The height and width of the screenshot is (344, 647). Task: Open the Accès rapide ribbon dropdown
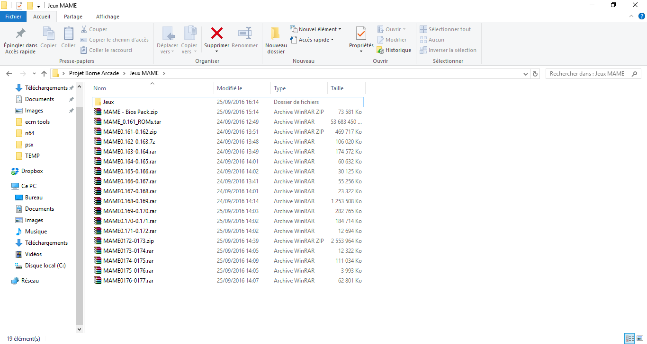(312, 40)
